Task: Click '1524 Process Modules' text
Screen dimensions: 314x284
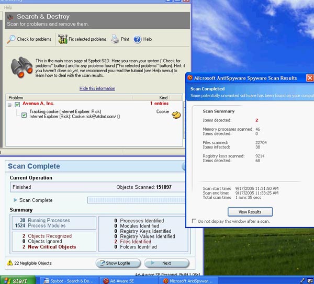Action: 40,225
